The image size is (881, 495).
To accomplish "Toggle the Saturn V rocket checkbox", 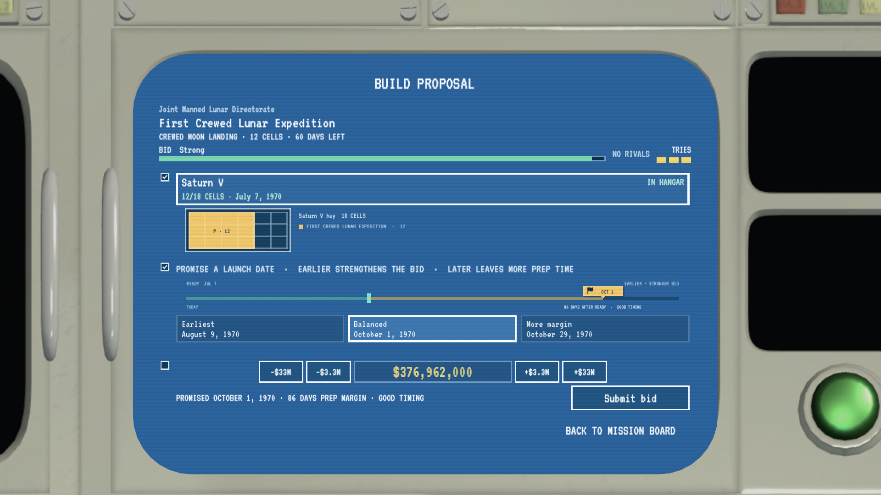I will point(165,177).
